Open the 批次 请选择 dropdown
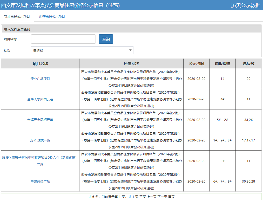Viewport: 263px width, 201px height. point(82,50)
